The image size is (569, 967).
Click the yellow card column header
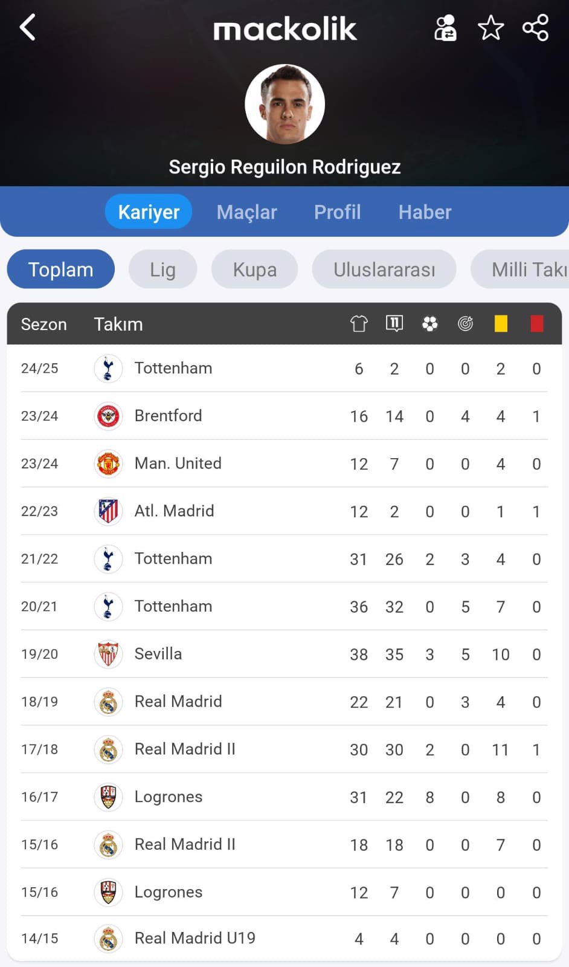(501, 324)
